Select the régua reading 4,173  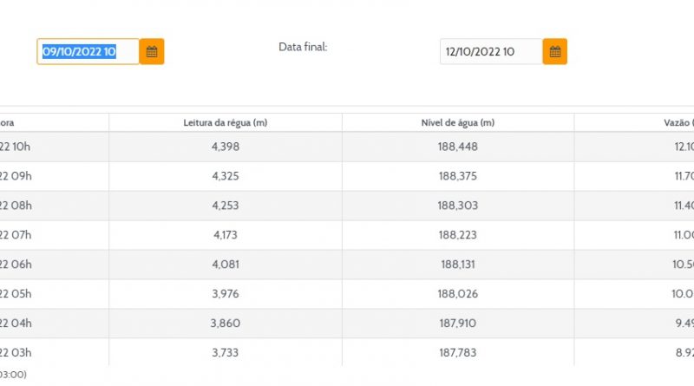point(226,235)
